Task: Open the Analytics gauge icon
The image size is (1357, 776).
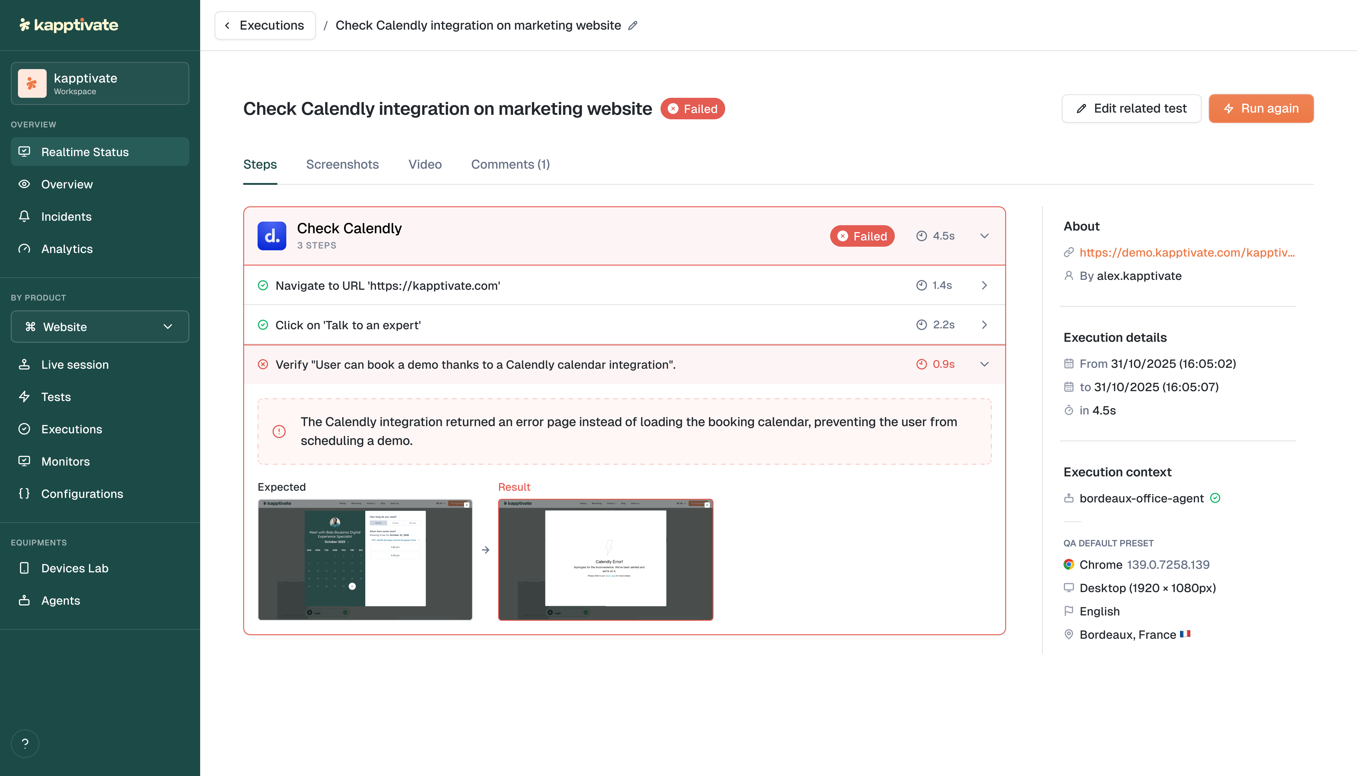Action: (25, 249)
